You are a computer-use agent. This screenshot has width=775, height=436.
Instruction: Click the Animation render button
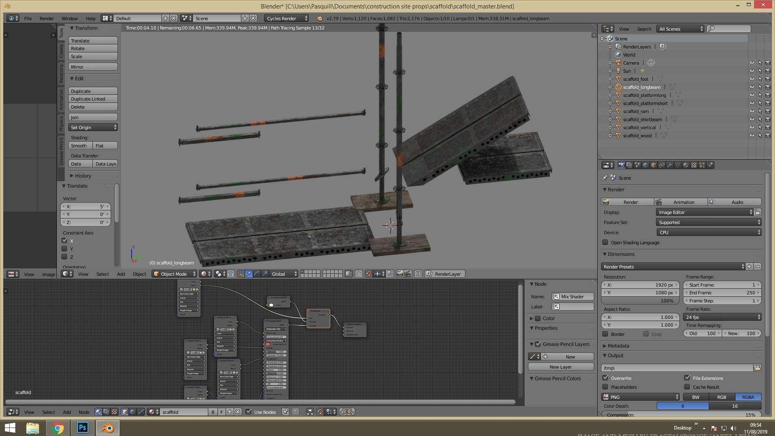(681, 202)
